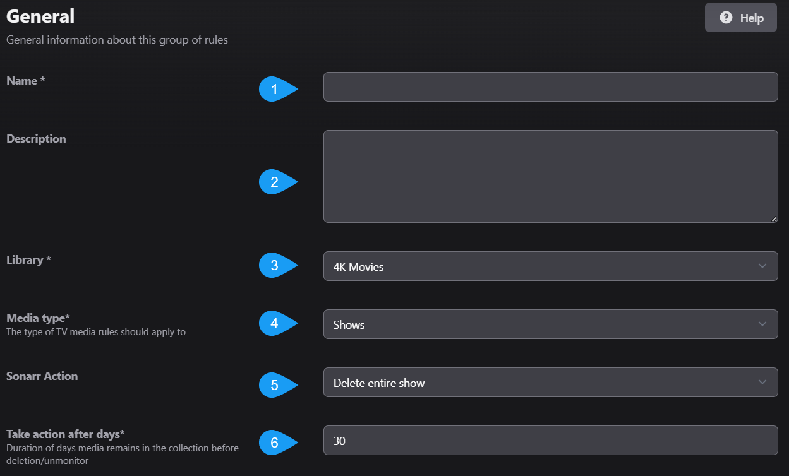
Task: Open the Sonarr Action dropdown
Action: click(x=550, y=382)
